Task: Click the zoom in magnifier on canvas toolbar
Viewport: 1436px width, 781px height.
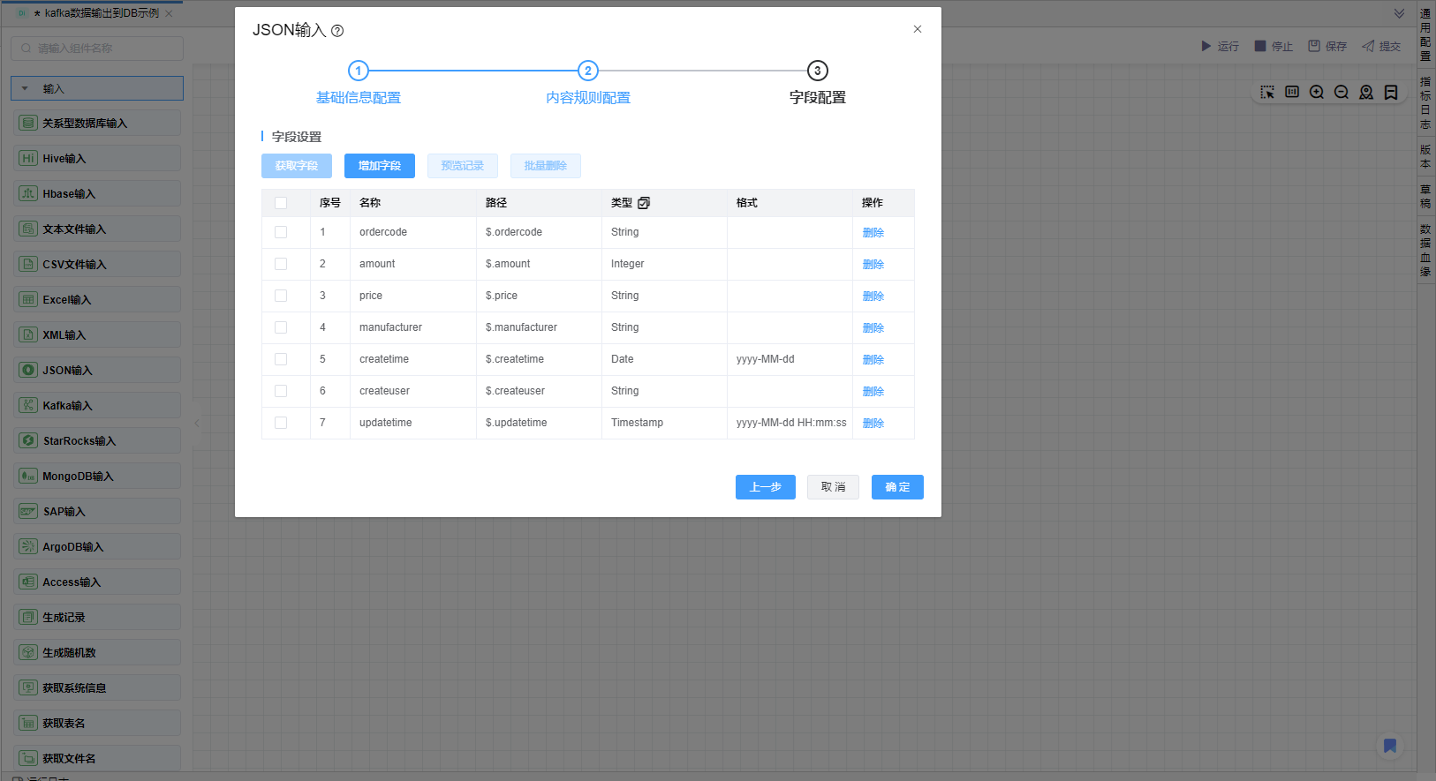Action: coord(1317,93)
